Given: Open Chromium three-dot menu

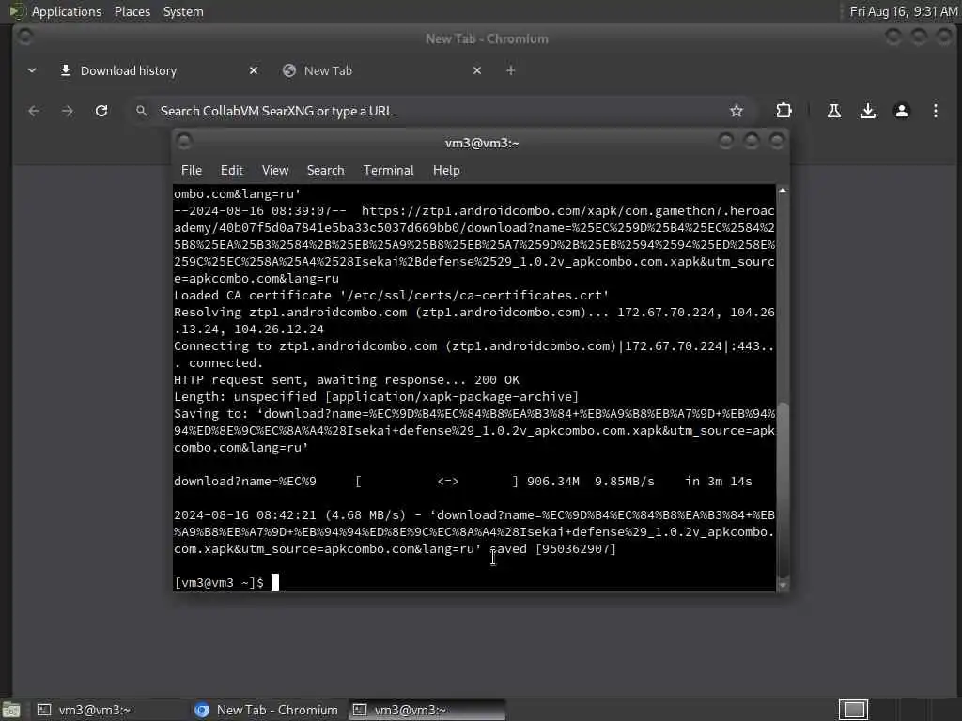Looking at the screenshot, I should point(935,111).
